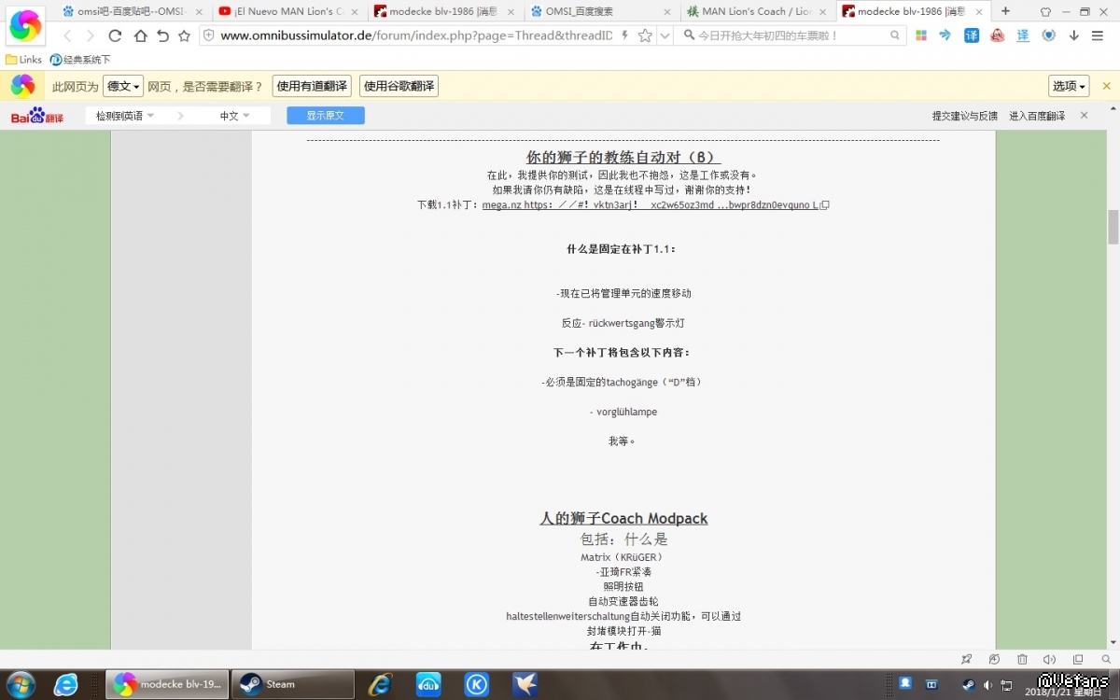
Task: Expand the 德文 source language dropdown
Action: coord(123,86)
